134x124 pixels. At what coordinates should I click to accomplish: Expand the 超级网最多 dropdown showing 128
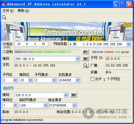(45, 105)
